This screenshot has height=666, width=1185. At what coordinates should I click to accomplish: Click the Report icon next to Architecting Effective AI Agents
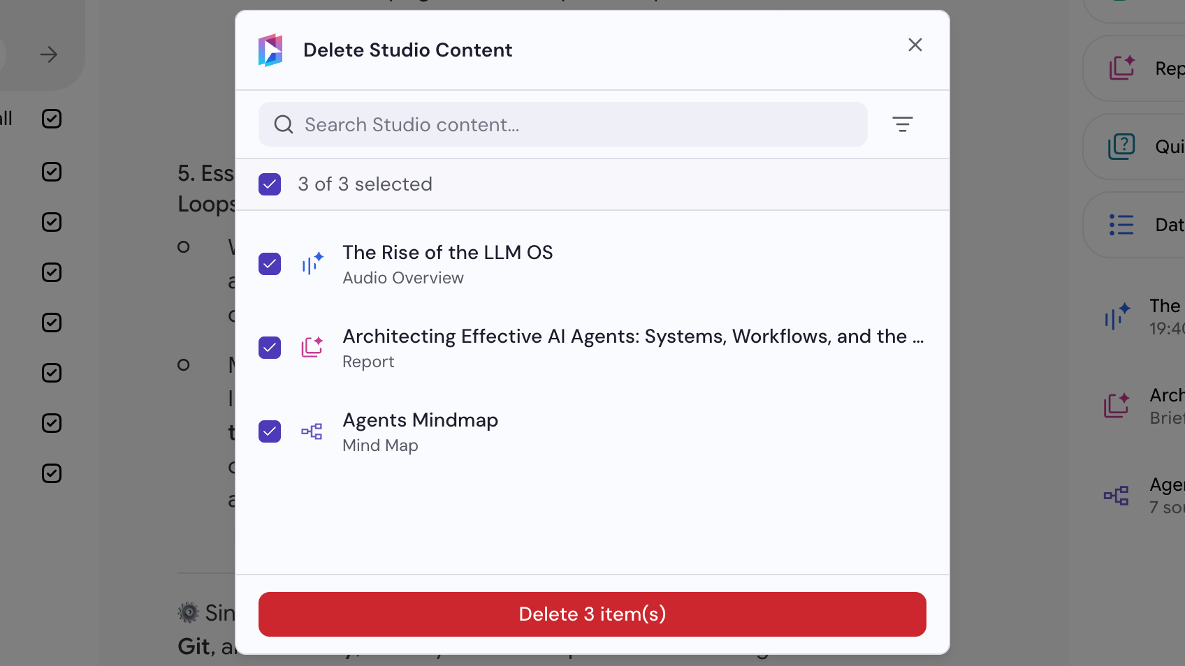[312, 347]
